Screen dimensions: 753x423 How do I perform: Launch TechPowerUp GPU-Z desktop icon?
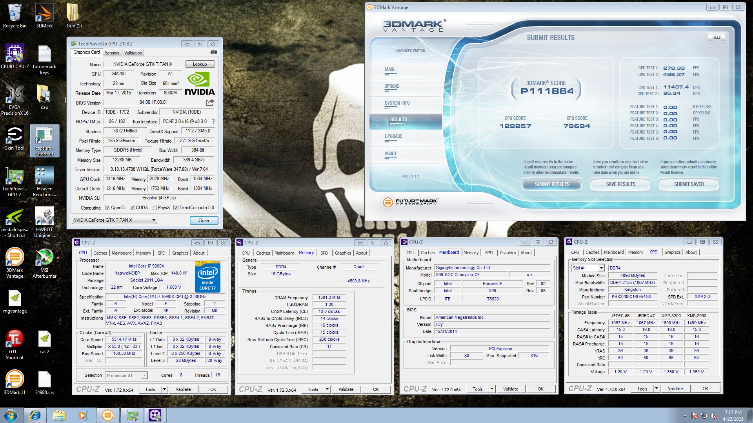[15, 182]
